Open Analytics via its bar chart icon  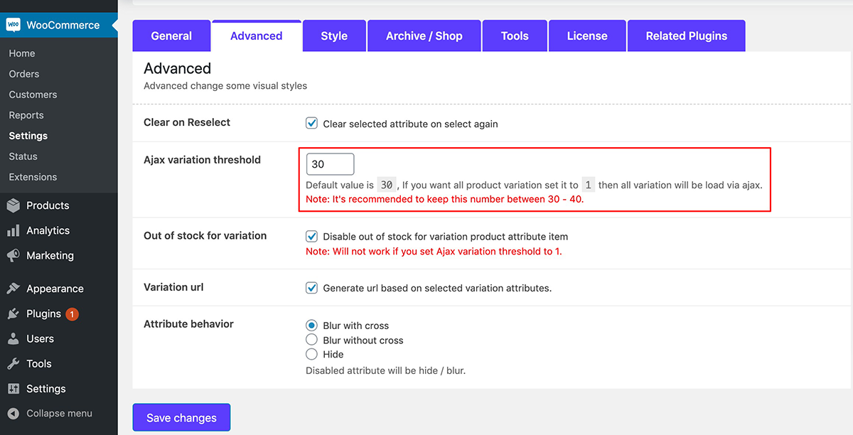[x=13, y=230]
